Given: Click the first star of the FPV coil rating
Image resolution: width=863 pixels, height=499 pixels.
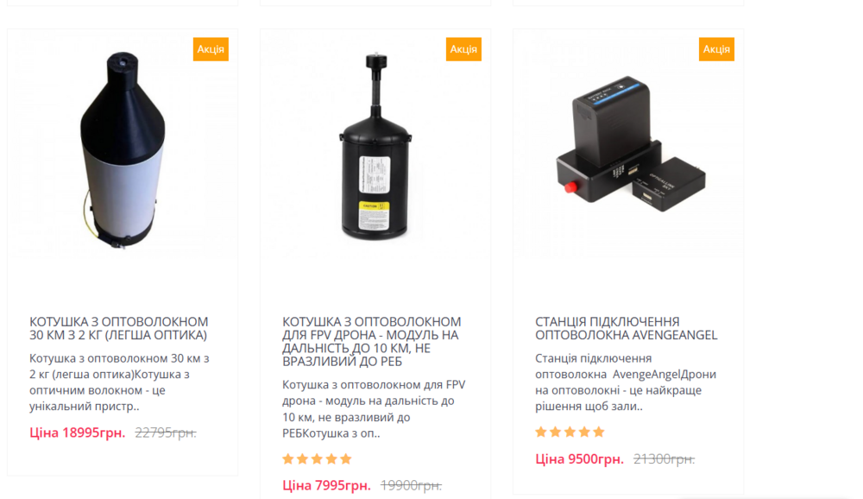Looking at the screenshot, I should point(288,458).
